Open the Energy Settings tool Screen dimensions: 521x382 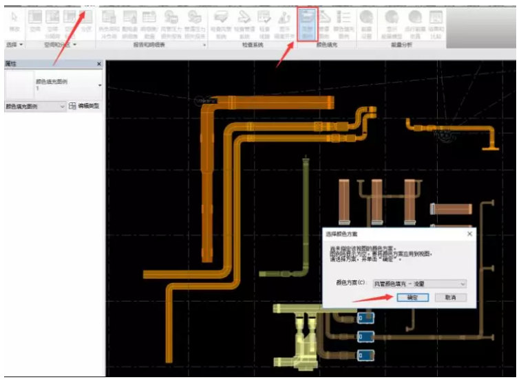[x=367, y=24]
